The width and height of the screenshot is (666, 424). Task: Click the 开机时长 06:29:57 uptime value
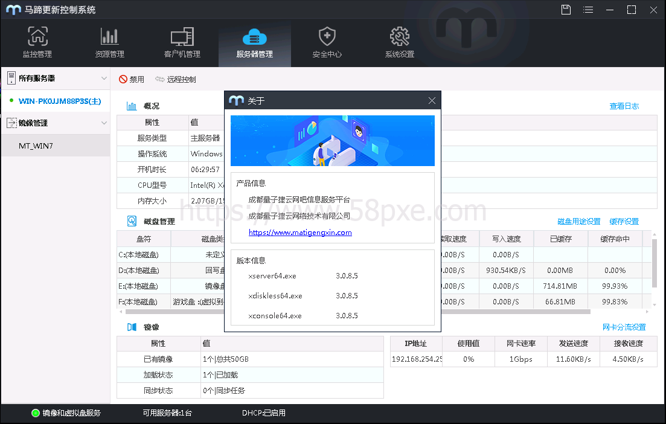[x=205, y=170]
